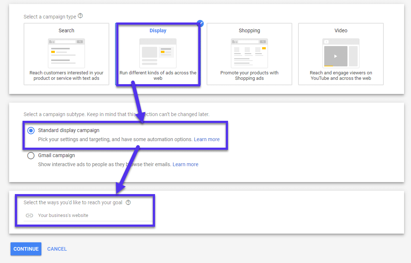Click Learn more for Gmail campaign

[x=186, y=164]
